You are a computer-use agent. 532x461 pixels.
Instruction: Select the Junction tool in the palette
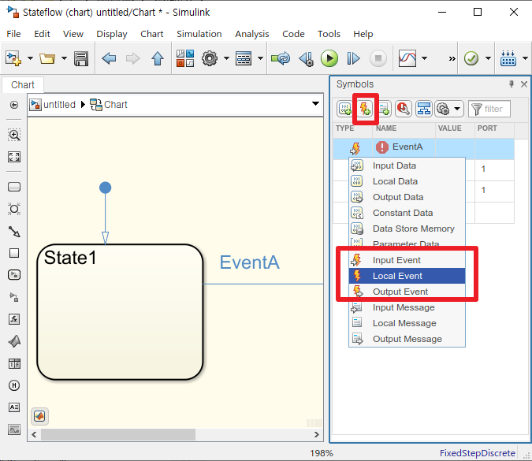coord(14,209)
